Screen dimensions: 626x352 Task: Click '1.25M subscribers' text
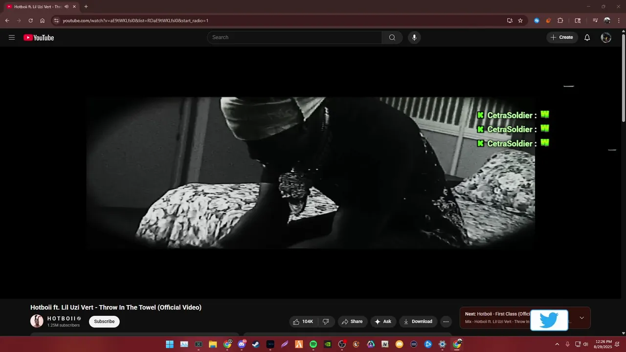[x=64, y=325]
